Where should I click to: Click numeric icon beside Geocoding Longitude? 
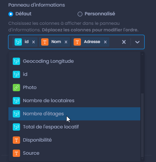(x=16, y=61)
